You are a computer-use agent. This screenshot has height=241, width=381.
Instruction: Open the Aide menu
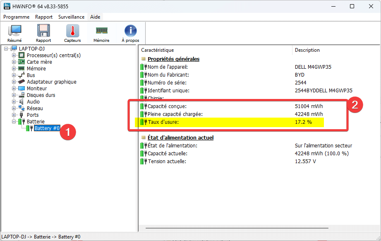pyautogui.click(x=95, y=17)
